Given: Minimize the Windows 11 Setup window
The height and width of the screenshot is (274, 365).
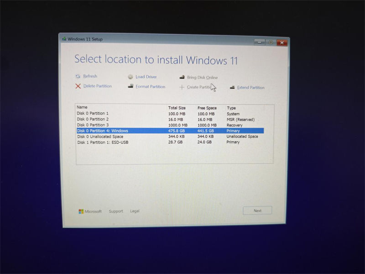Looking at the screenshot, I should click(x=259, y=42).
